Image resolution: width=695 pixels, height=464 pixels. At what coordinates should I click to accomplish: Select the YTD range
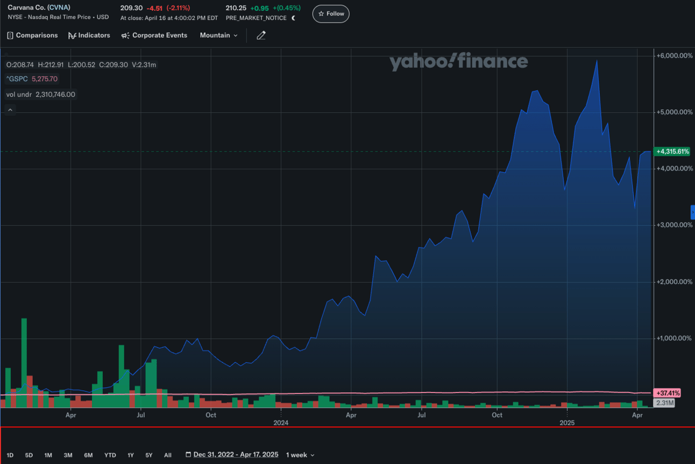(x=110, y=455)
